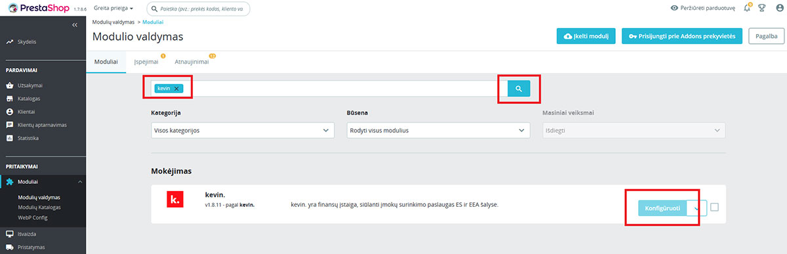Switch to the Atnaujinimai tab
Screen dimensions: 787x254
tap(192, 62)
